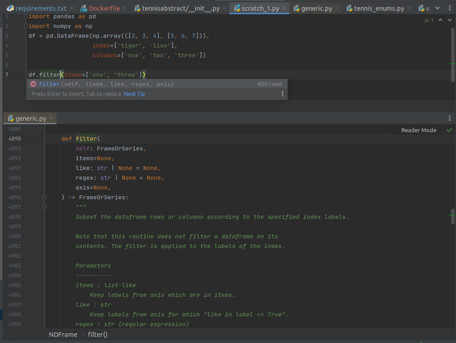Go to previous highlighted problem arrow
This screenshot has height=343, width=456.
pyautogui.click(x=440, y=20)
